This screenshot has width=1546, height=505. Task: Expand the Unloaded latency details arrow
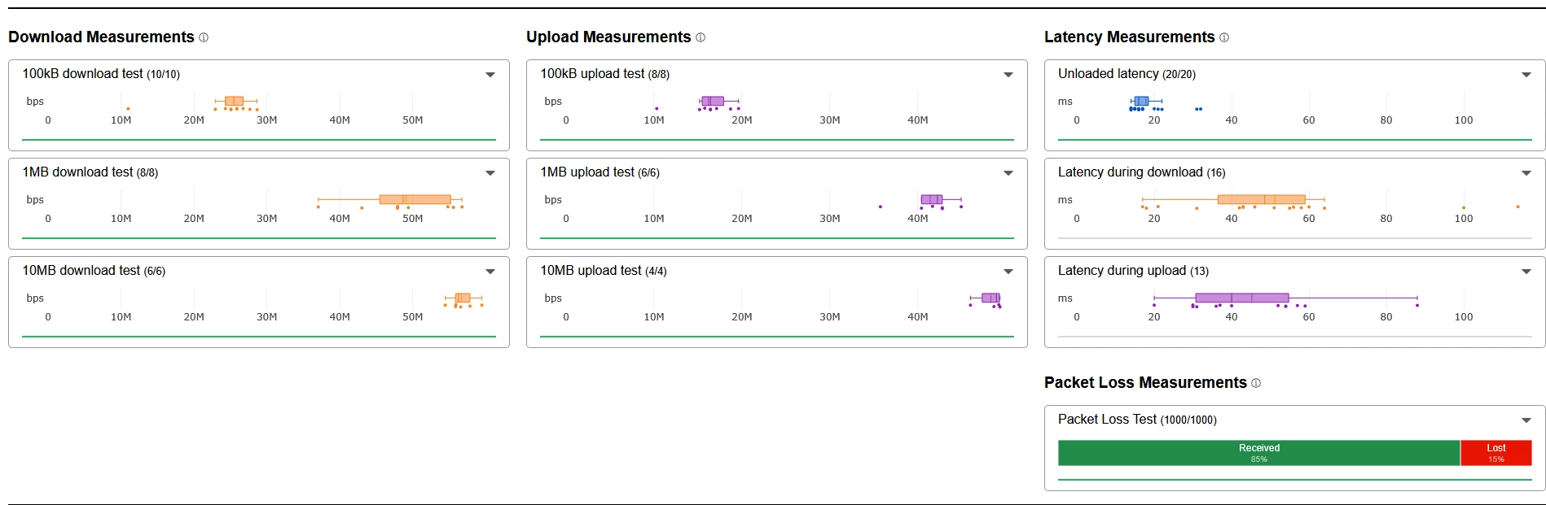point(1526,75)
